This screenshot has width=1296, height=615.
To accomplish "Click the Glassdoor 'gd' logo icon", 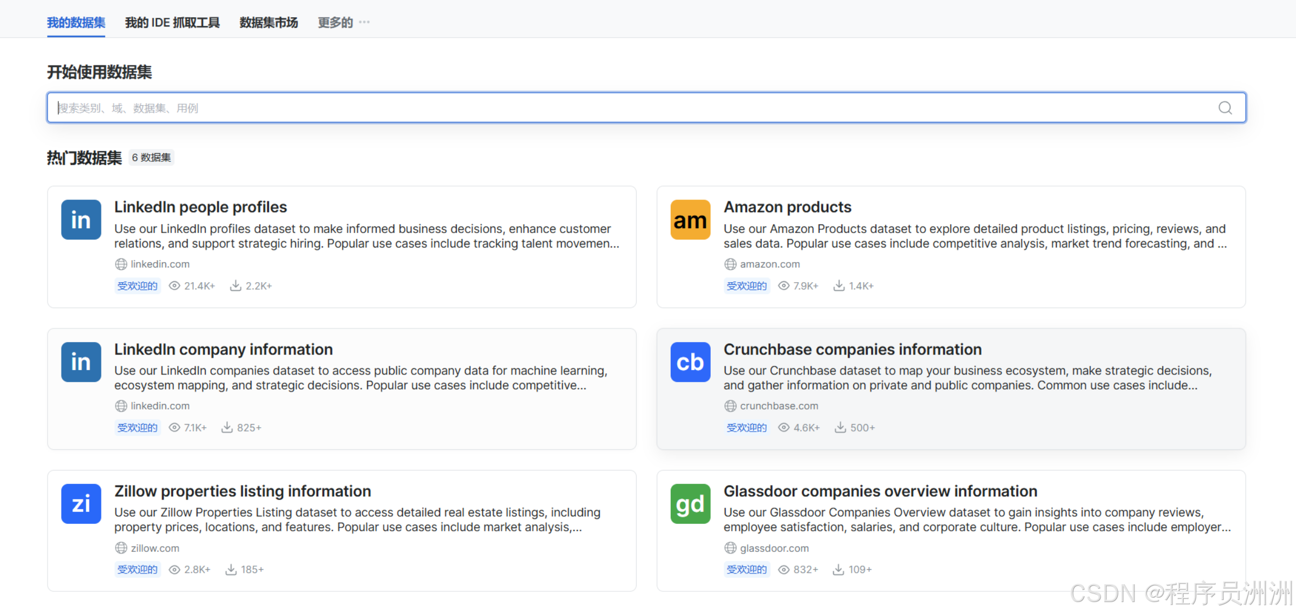I will point(690,503).
